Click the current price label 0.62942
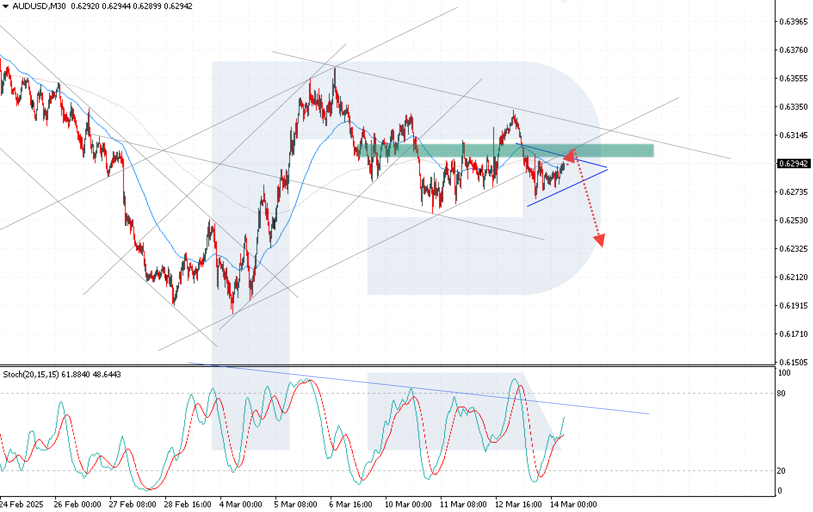 [x=794, y=163]
